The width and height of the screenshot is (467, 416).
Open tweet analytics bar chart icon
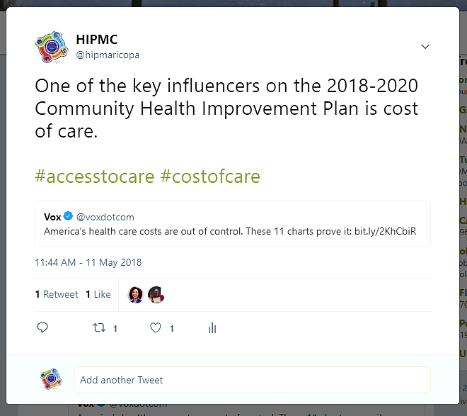[212, 328]
